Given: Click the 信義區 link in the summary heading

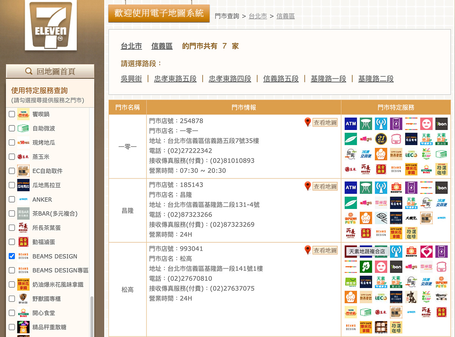Looking at the screenshot, I should click(x=162, y=46).
